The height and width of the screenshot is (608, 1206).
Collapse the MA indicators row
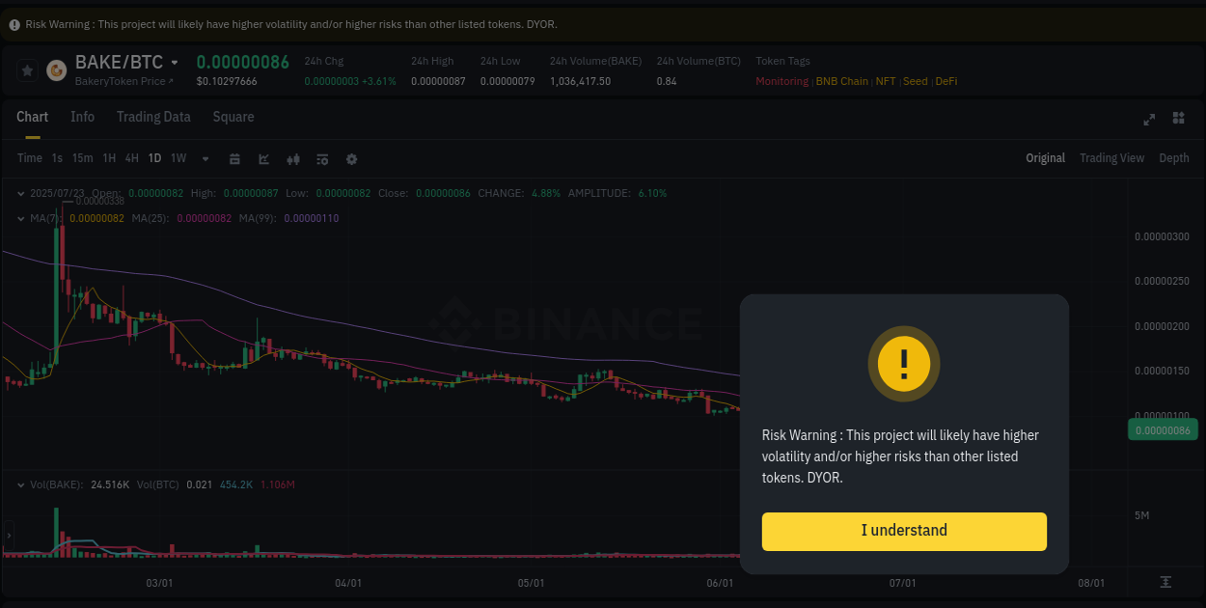21,218
